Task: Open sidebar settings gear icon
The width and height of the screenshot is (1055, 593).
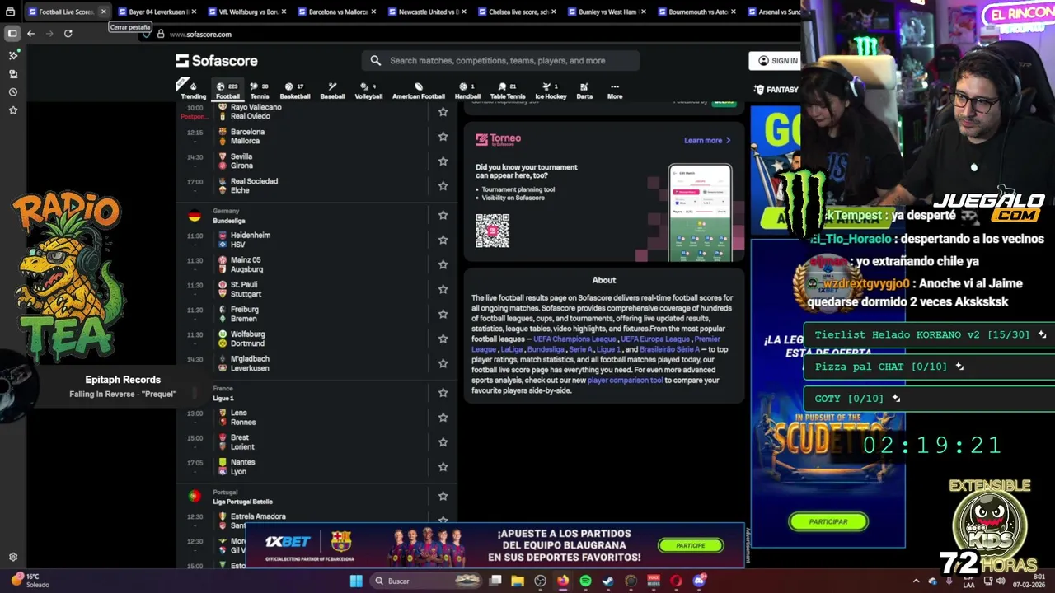Action: coord(13,557)
